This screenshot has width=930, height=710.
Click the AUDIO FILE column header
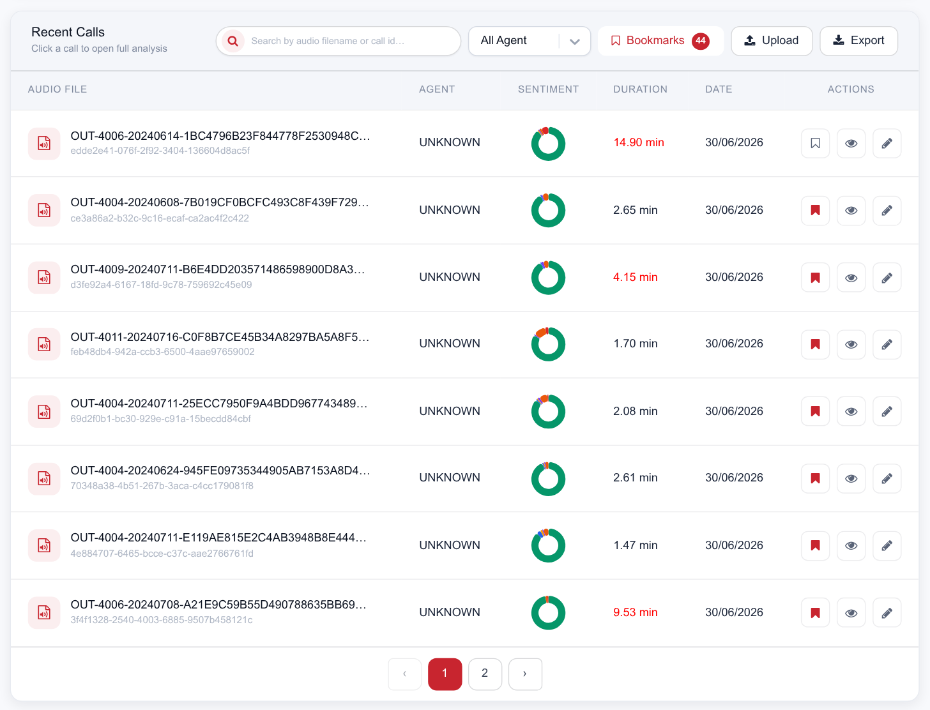pyautogui.click(x=57, y=89)
